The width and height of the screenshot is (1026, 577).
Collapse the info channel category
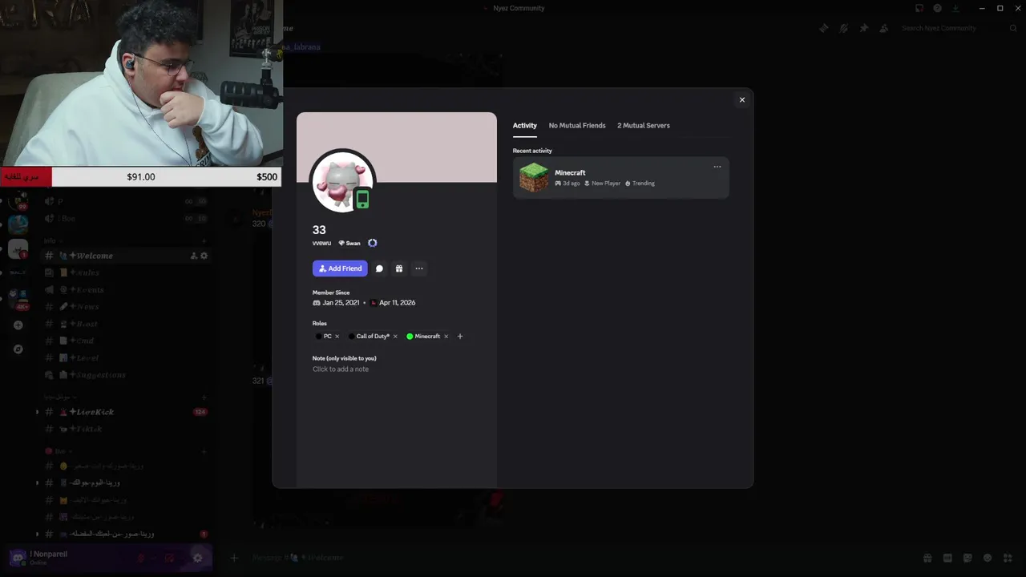[x=53, y=240]
